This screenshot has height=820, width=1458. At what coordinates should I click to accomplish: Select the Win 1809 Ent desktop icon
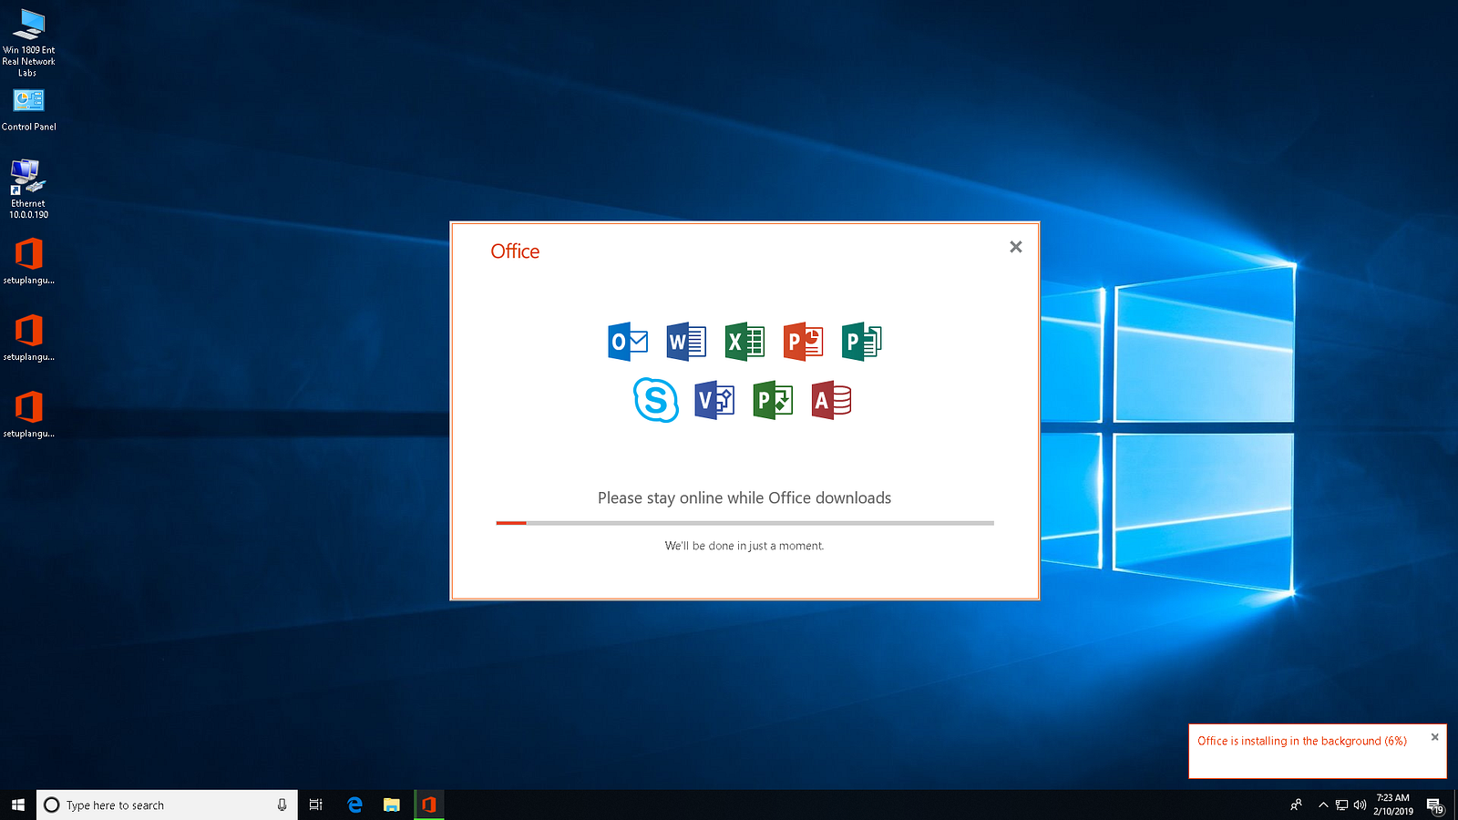[x=28, y=42]
